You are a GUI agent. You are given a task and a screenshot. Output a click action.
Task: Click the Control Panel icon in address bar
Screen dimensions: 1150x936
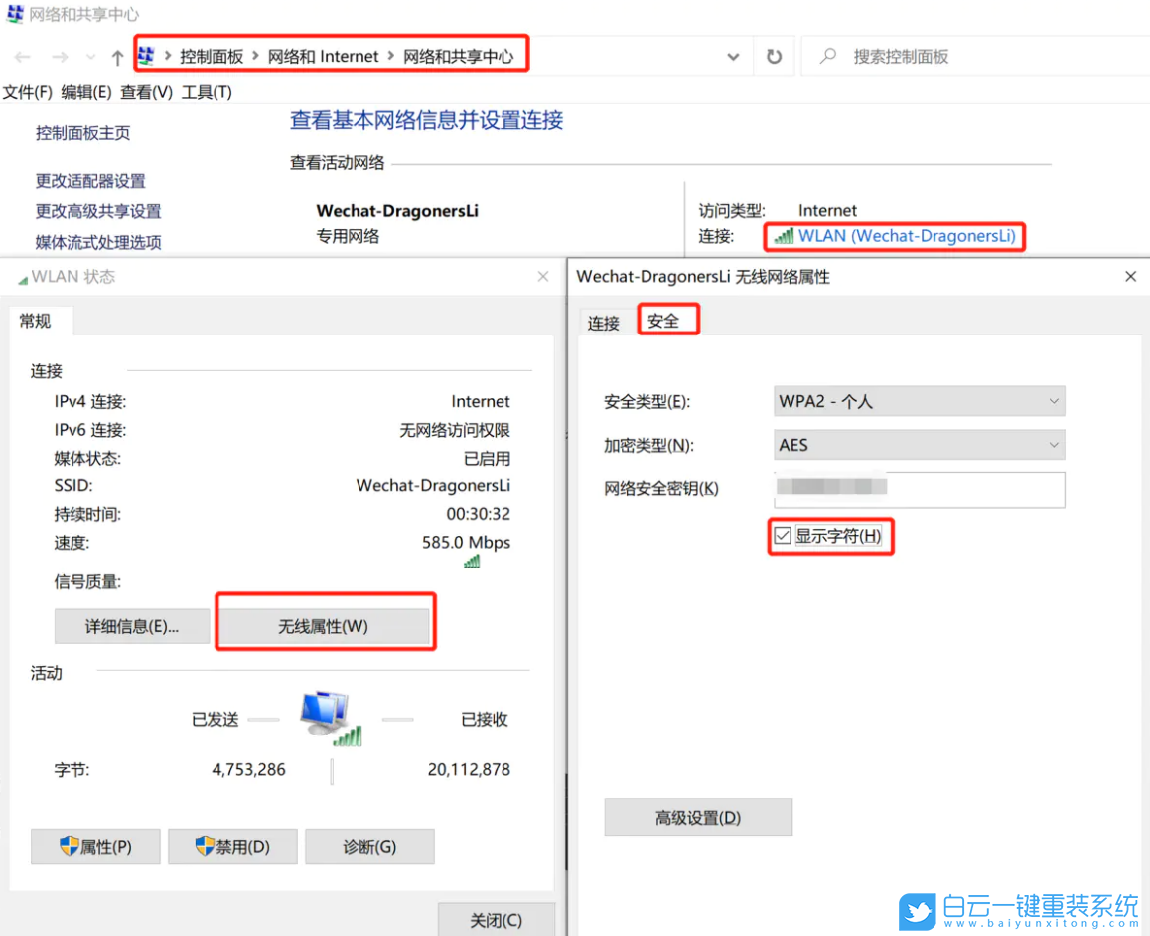click(145, 56)
